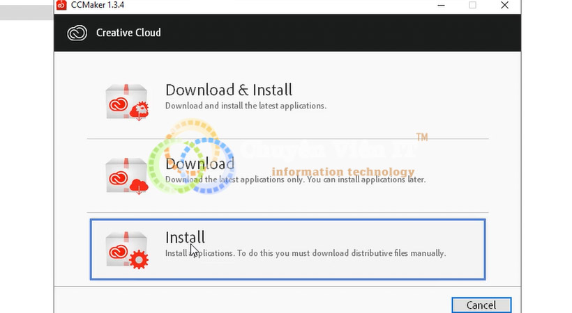Viewport: 572px width, 313px height.
Task: Click the Install box gear icon
Action: [x=127, y=250]
